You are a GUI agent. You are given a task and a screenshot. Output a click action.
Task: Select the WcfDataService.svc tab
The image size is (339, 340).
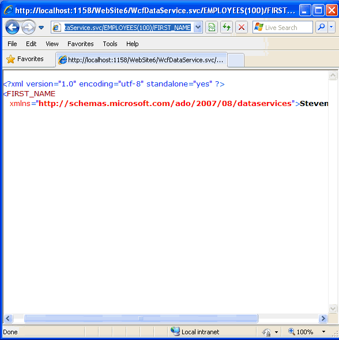coord(141,60)
